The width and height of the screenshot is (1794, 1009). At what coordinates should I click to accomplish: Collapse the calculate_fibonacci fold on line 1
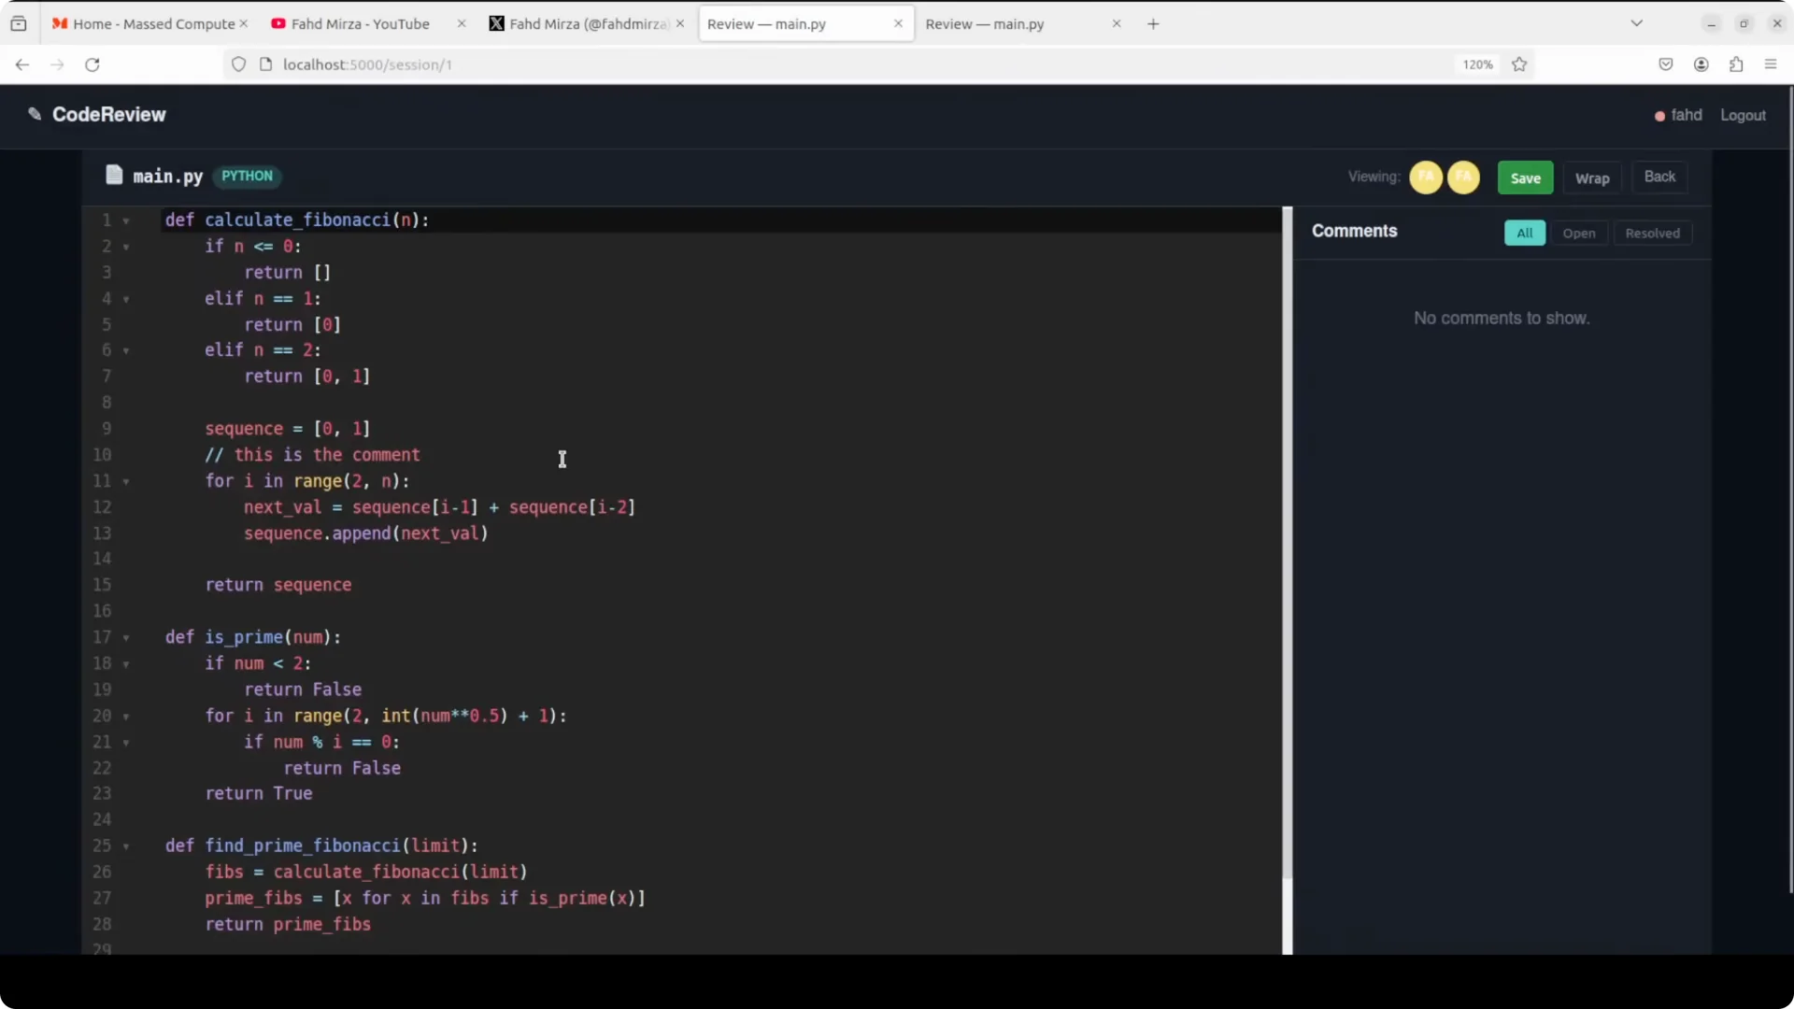click(x=126, y=221)
